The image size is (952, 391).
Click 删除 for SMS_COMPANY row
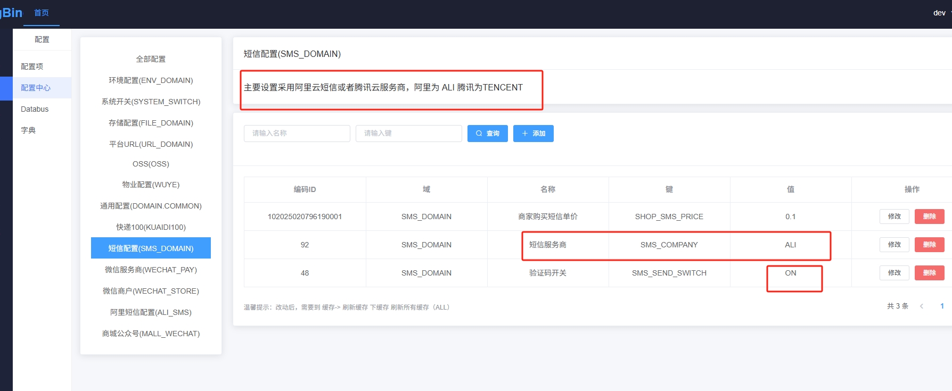[930, 245]
